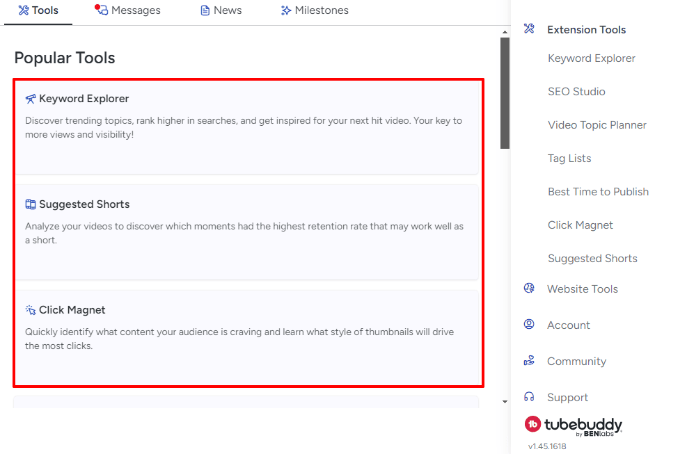Screen dimensions: 687x454
Task: Click the Messages chat icon with red dot
Action: pos(101,10)
